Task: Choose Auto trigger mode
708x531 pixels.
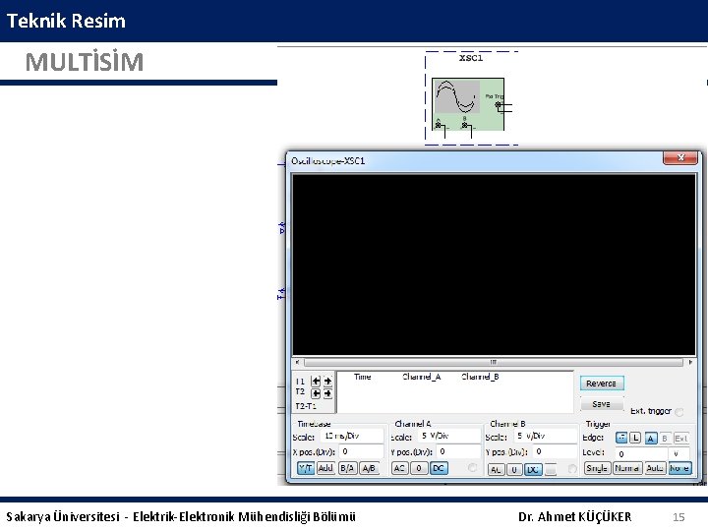Action: pyautogui.click(x=655, y=468)
